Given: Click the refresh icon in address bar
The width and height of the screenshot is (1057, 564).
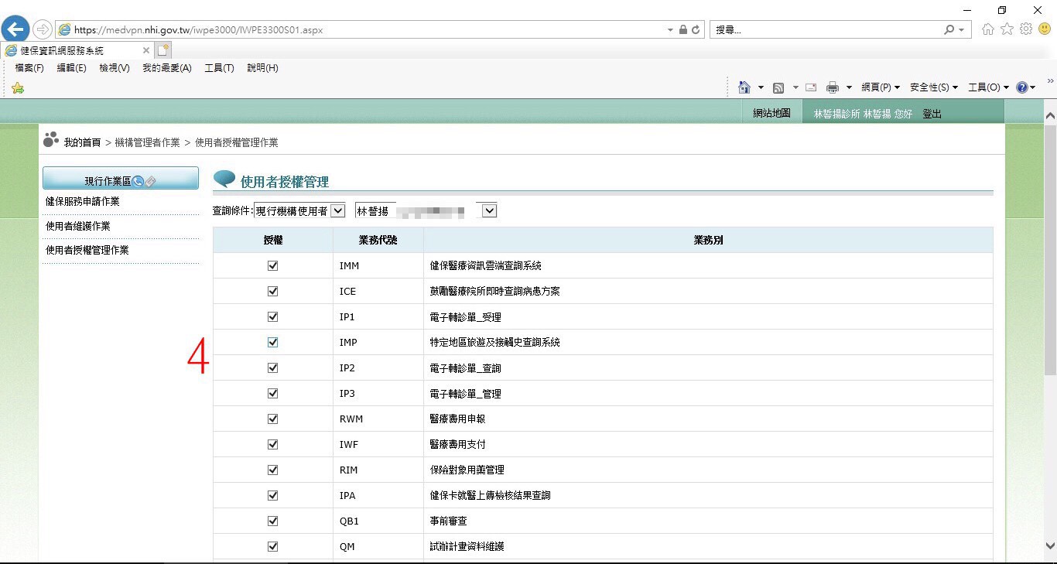Looking at the screenshot, I should pyautogui.click(x=696, y=30).
